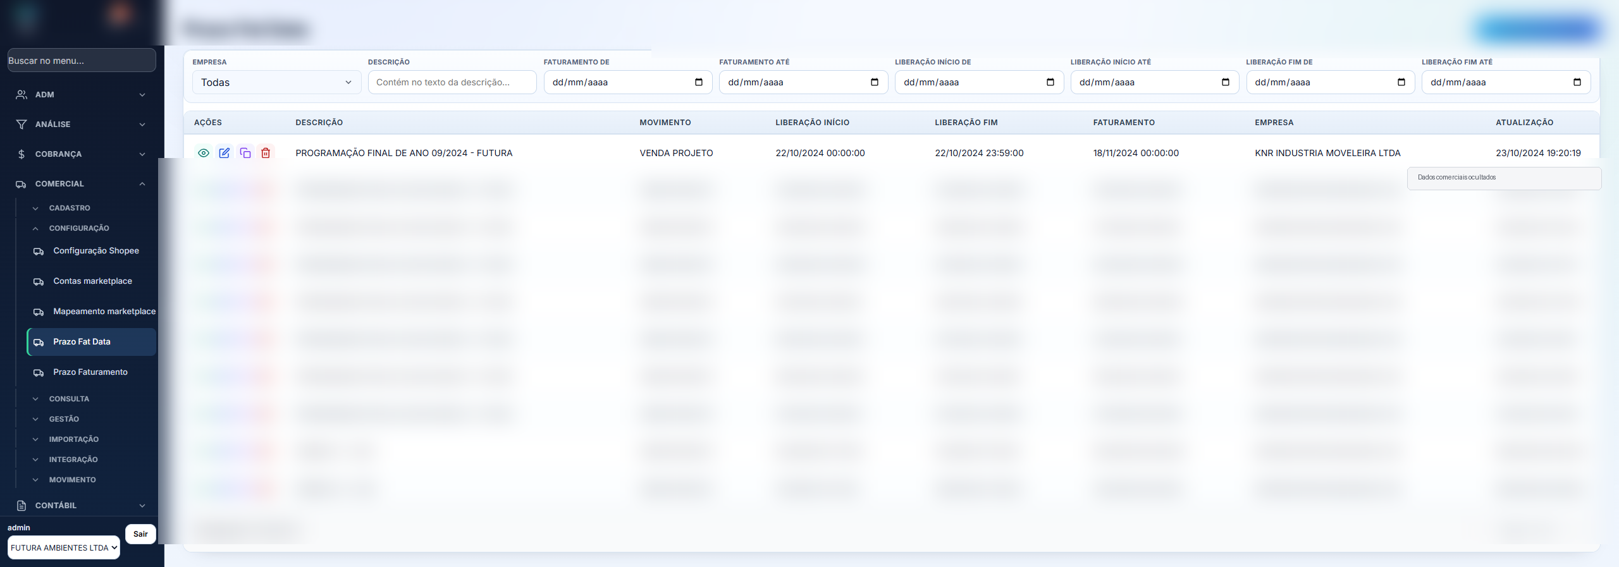The width and height of the screenshot is (1619, 567).
Task: Open calendar picker in Faturamento De field
Action: pos(699,82)
